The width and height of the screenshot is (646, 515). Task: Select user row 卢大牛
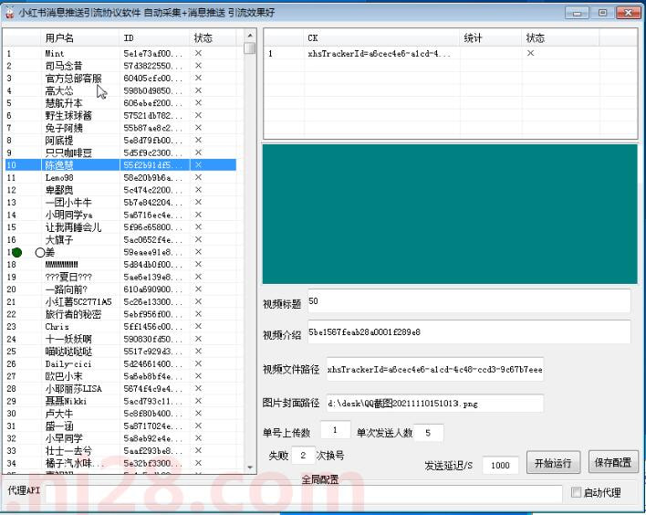(x=120, y=413)
